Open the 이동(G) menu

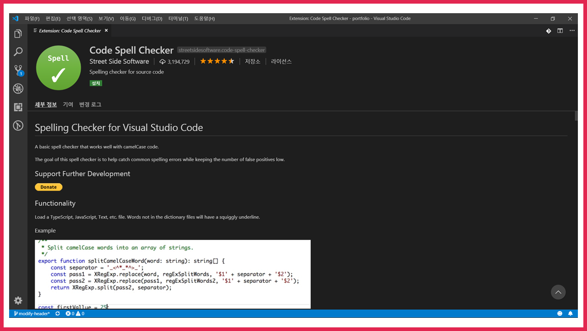128,19
